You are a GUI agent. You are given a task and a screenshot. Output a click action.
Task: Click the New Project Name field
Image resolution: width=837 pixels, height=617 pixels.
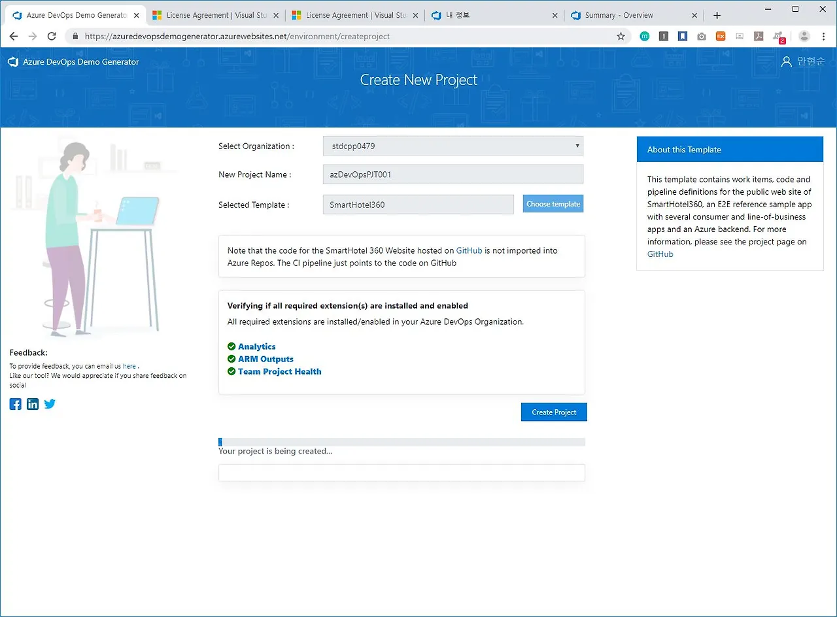coord(453,175)
